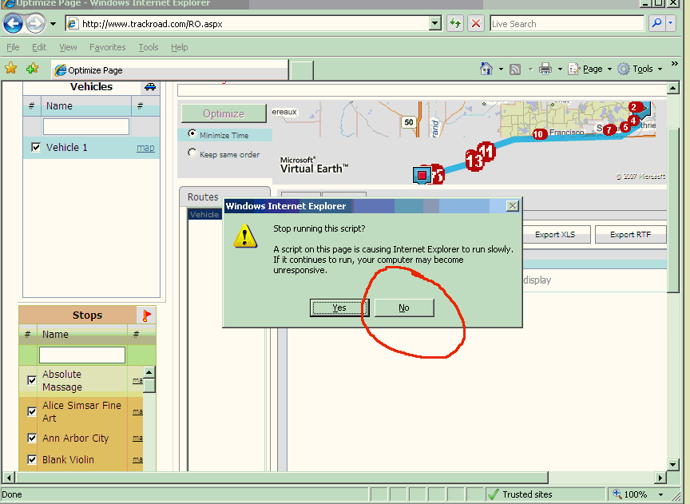690x504 pixels.
Task: Click the Export XLS button
Action: coord(555,235)
